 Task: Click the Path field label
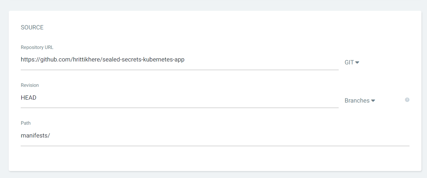(x=26, y=123)
